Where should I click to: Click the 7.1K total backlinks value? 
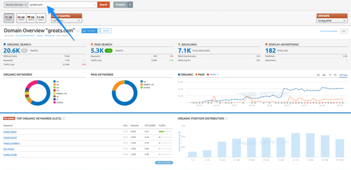point(184,51)
